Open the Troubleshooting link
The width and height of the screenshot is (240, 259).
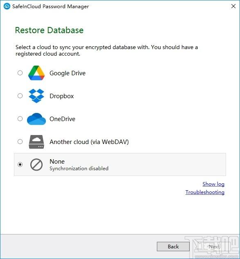point(205,192)
